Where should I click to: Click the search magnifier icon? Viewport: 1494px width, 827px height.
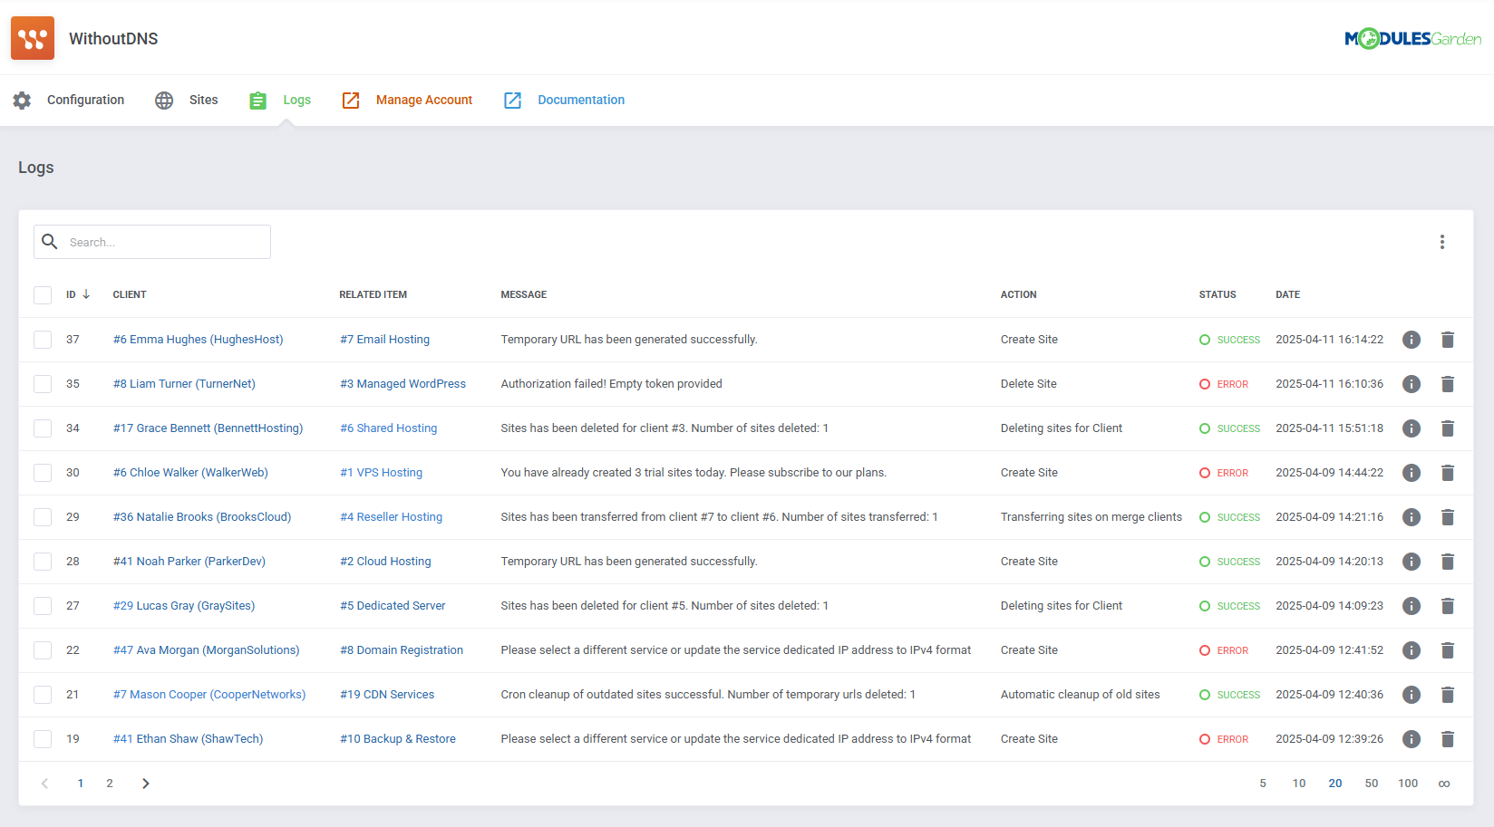pos(50,242)
